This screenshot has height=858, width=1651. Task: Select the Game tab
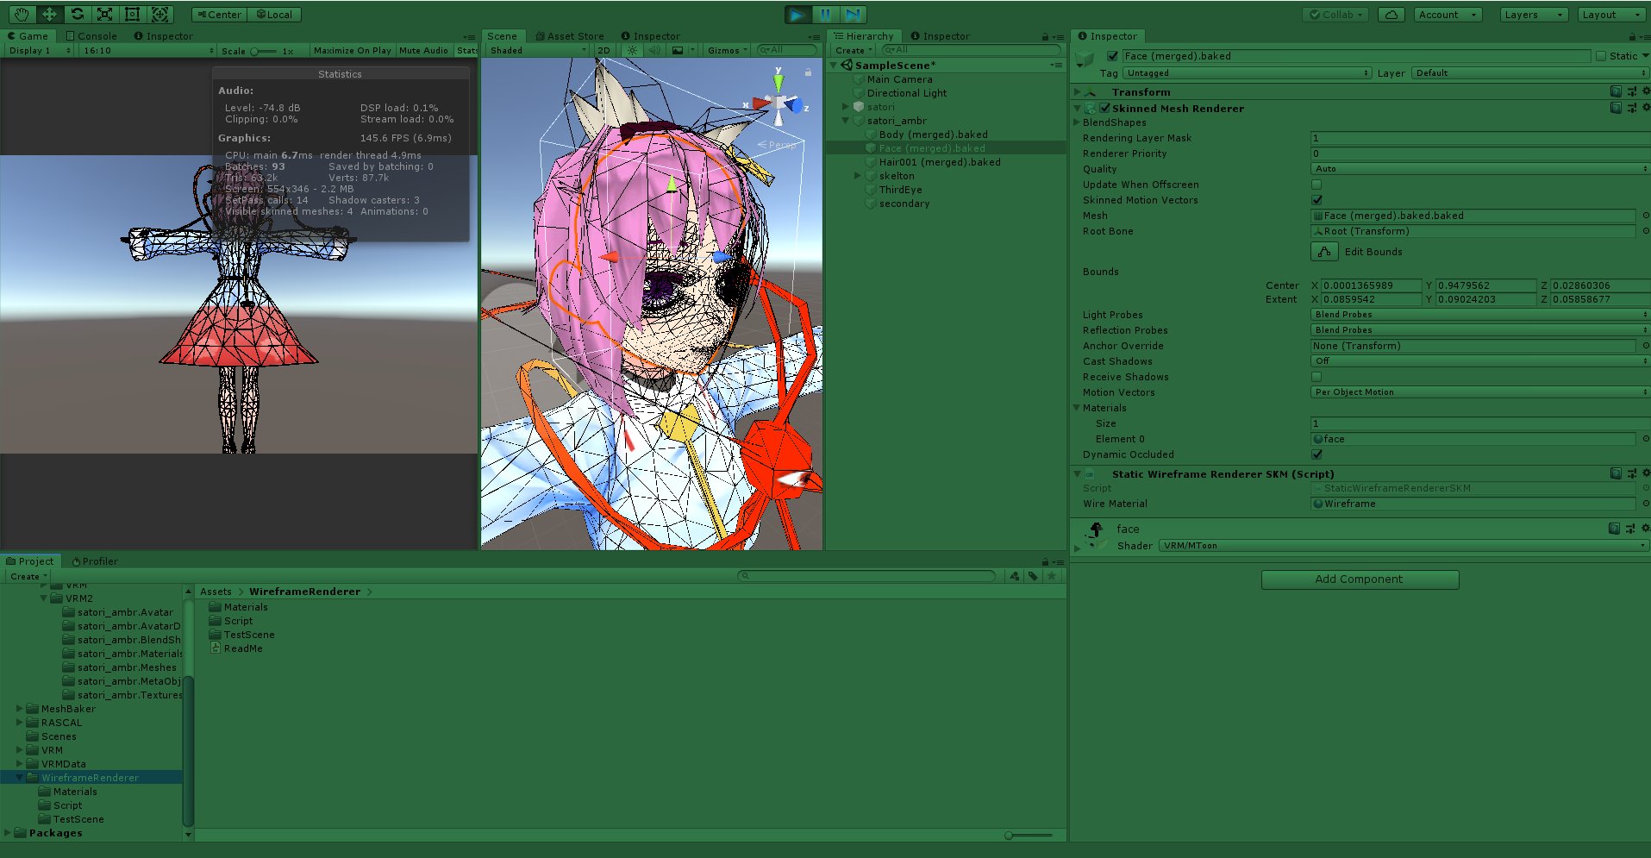[x=28, y=36]
